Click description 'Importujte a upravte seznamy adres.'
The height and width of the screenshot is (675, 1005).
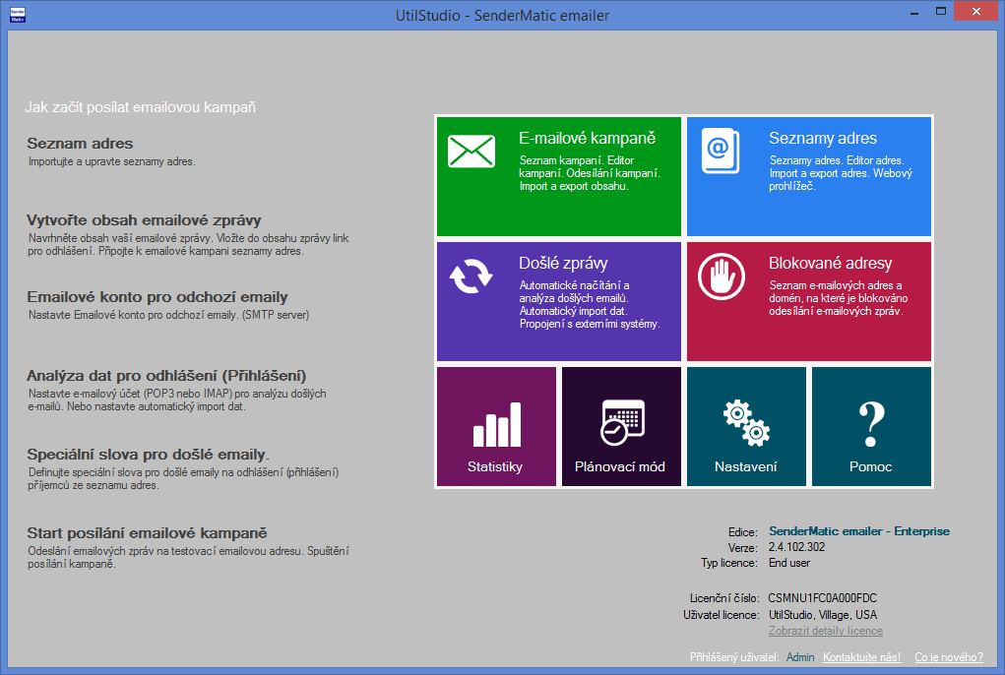tap(111, 162)
